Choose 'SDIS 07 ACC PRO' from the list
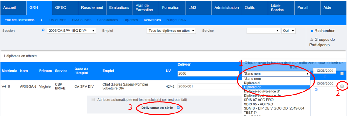The image size is (349, 120). [x=258, y=100]
